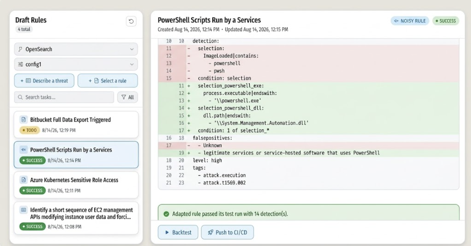Click the removed 'condition: selection' line
This screenshot has height=246, width=471.
(x=309, y=78)
